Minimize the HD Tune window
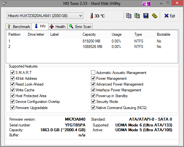The width and height of the screenshot is (184, 147). pyautogui.click(x=161, y=3)
